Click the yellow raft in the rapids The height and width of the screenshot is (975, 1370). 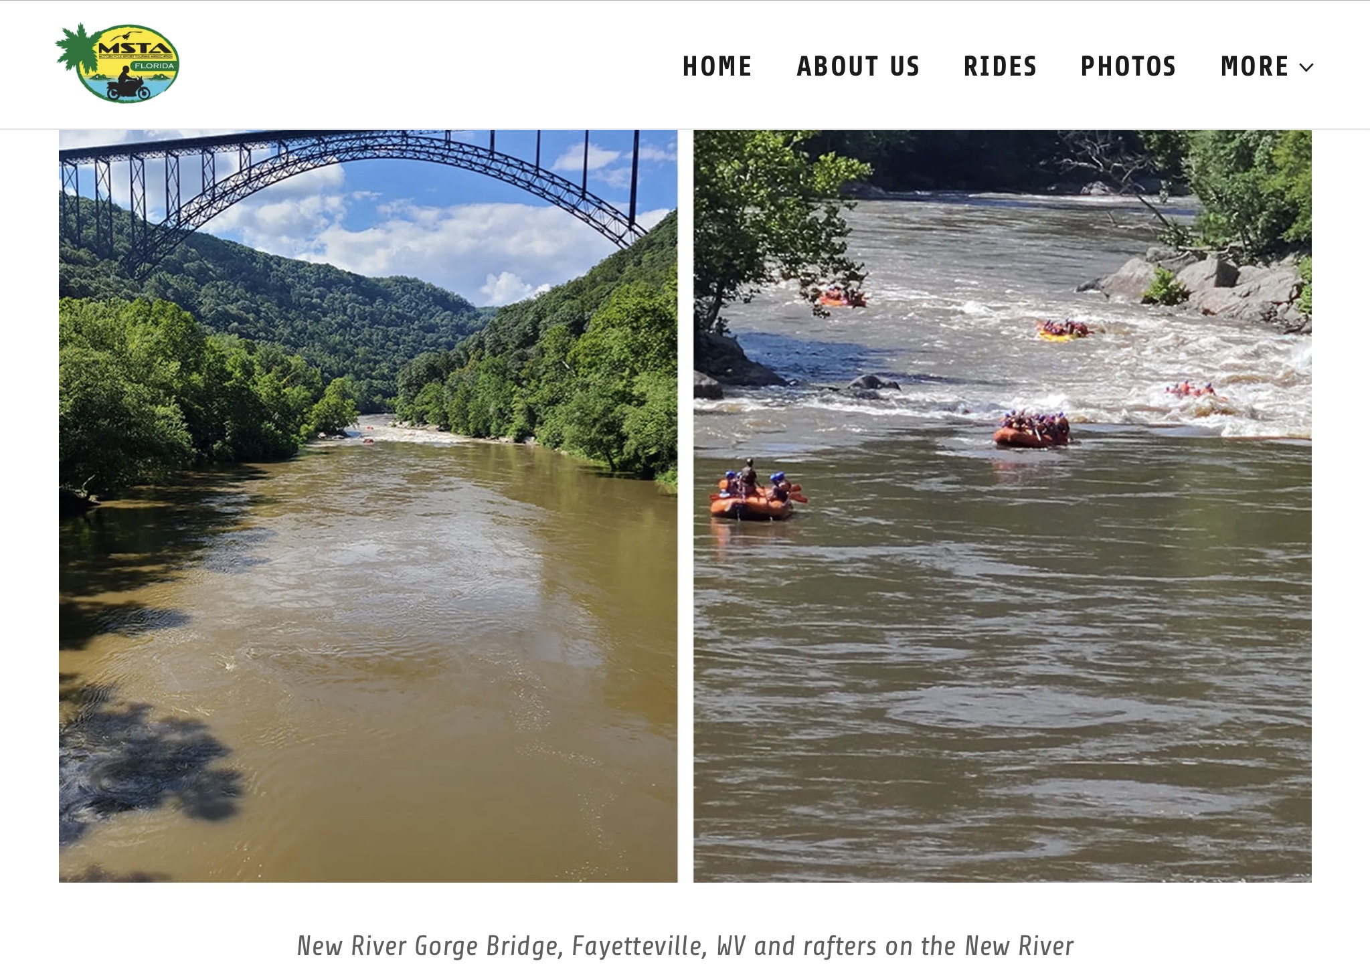click(x=1063, y=330)
